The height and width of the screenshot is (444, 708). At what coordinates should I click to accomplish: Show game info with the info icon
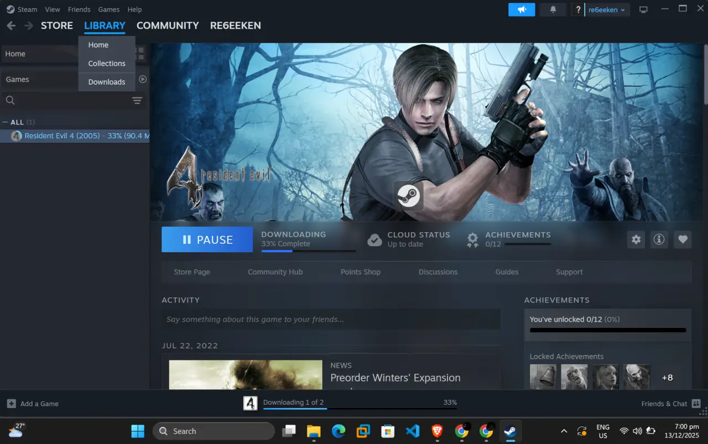(x=659, y=239)
